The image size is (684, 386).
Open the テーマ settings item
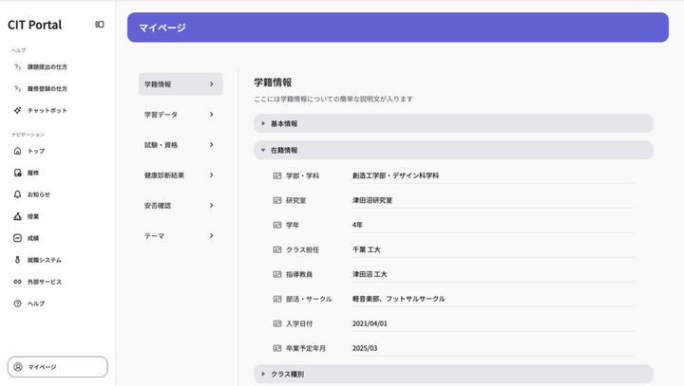click(180, 236)
